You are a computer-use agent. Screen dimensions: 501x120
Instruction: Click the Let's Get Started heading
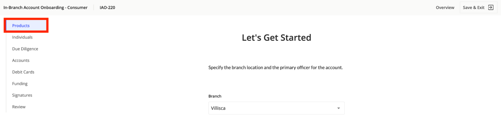276,38
